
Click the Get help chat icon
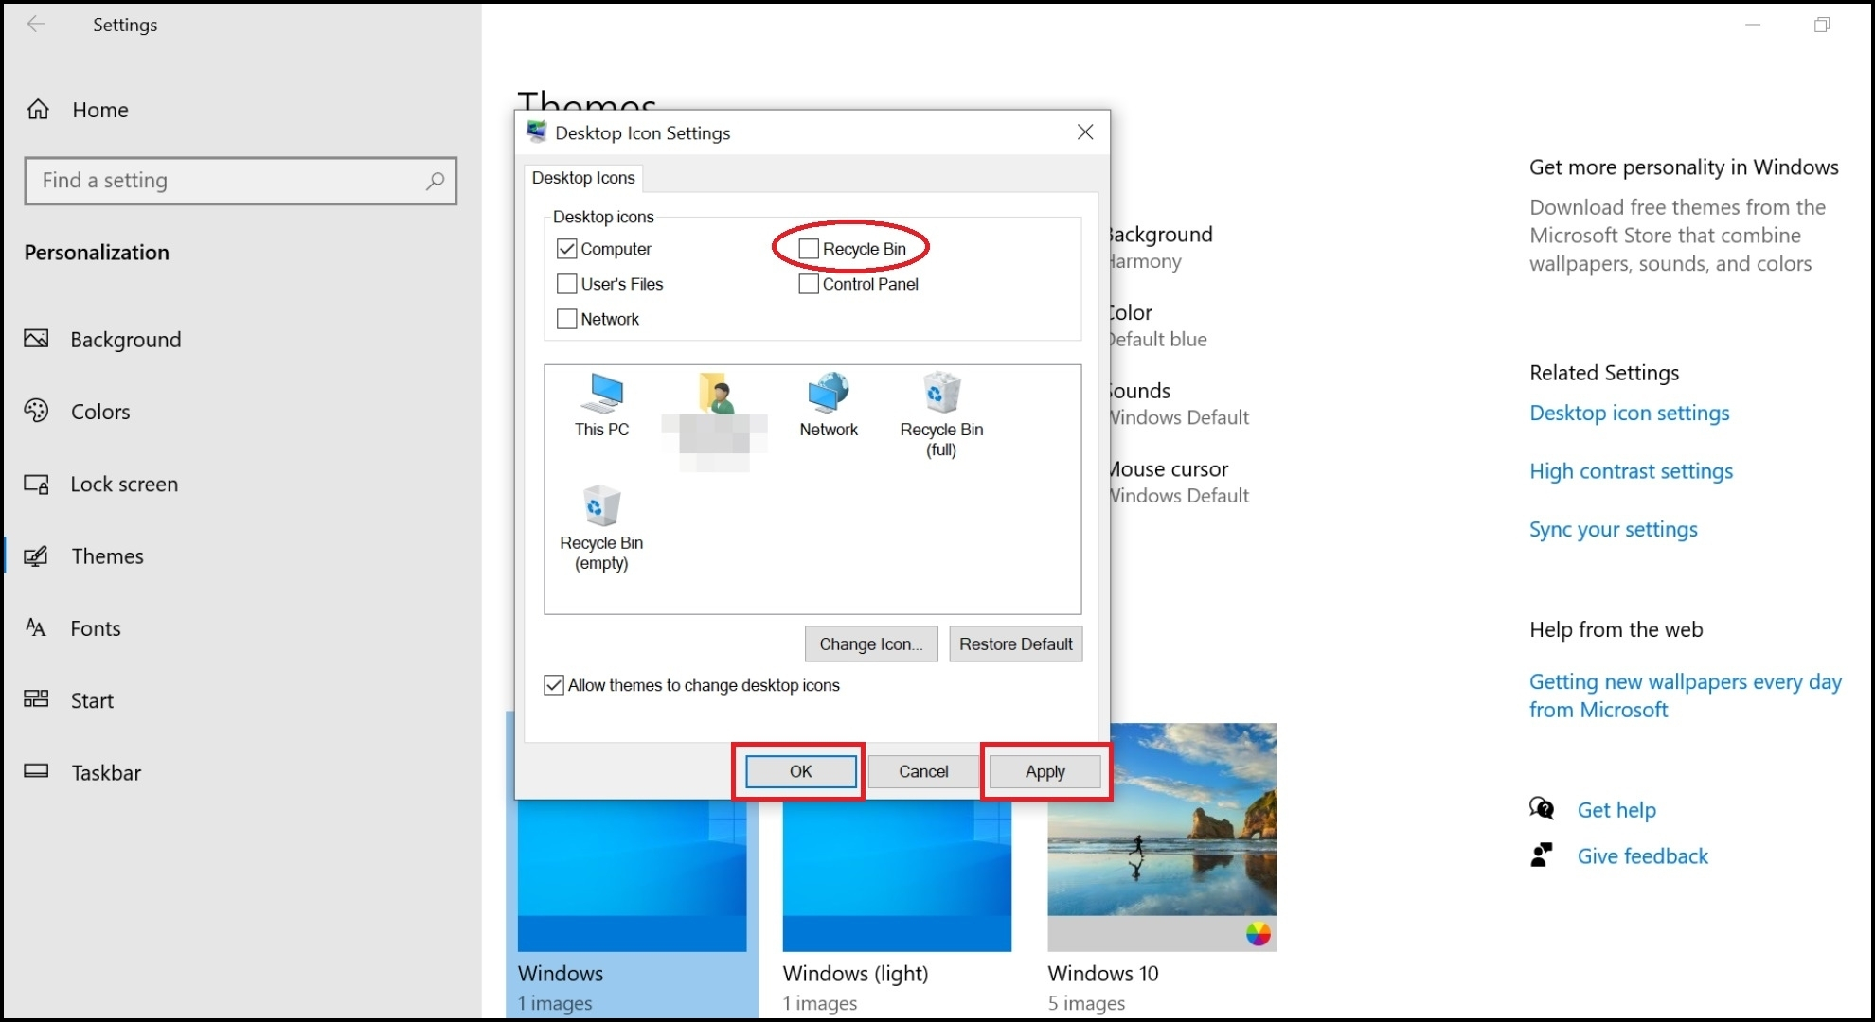pos(1541,809)
